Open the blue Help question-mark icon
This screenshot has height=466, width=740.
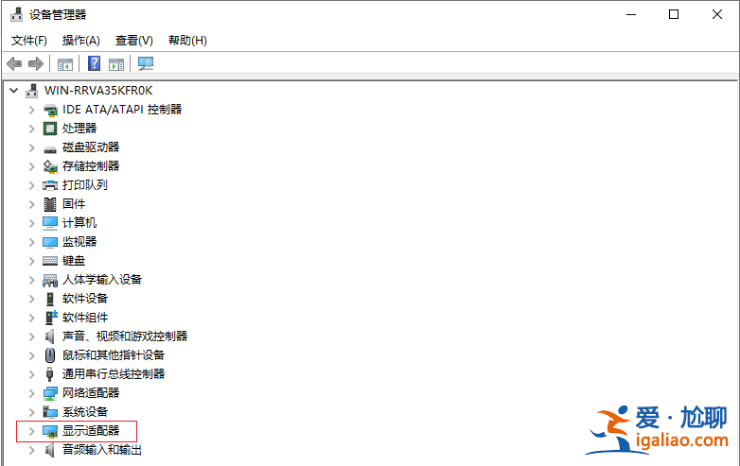tap(95, 63)
